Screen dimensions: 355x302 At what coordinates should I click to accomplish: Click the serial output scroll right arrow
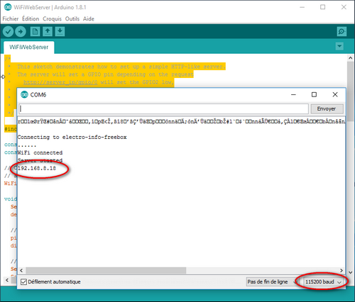[x=342, y=270]
